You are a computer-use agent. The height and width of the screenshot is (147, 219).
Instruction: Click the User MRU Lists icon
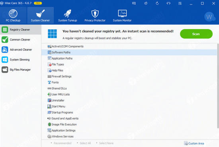click(x=49, y=94)
